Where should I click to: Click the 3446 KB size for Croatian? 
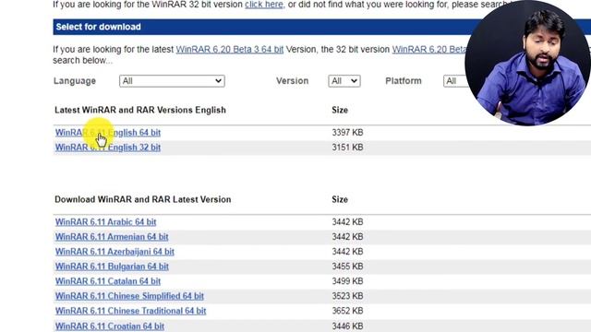(x=347, y=326)
